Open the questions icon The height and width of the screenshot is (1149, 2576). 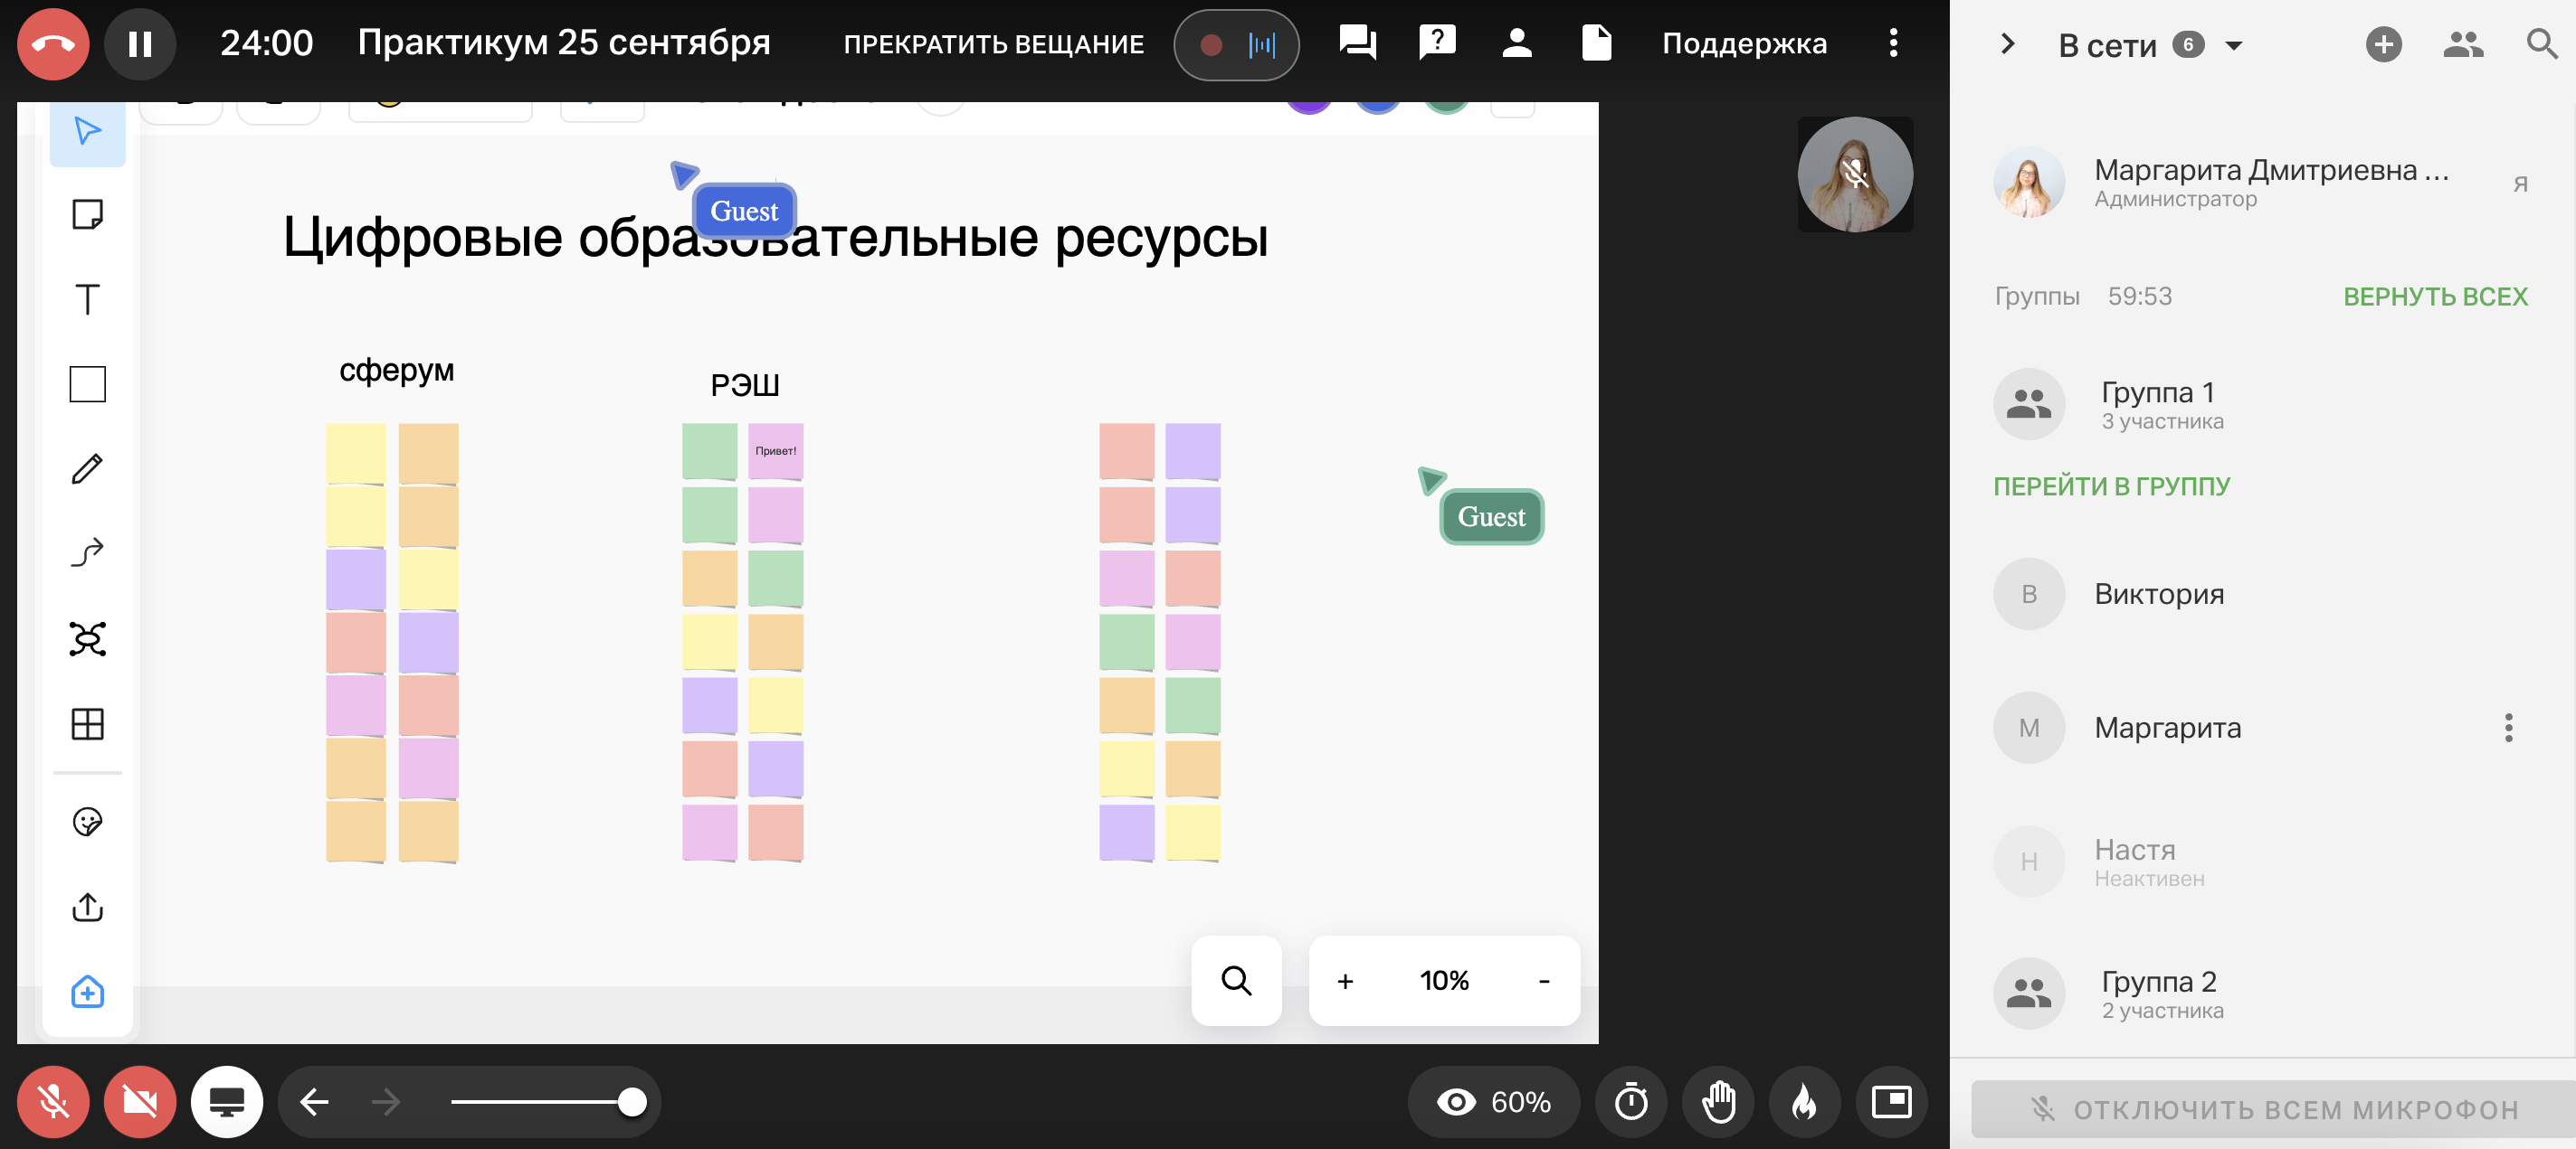point(1437,43)
